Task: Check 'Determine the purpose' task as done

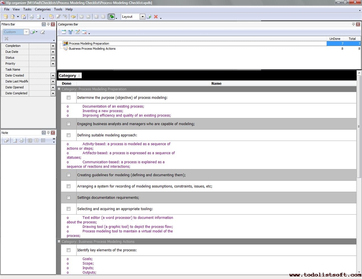Action: 68,98
